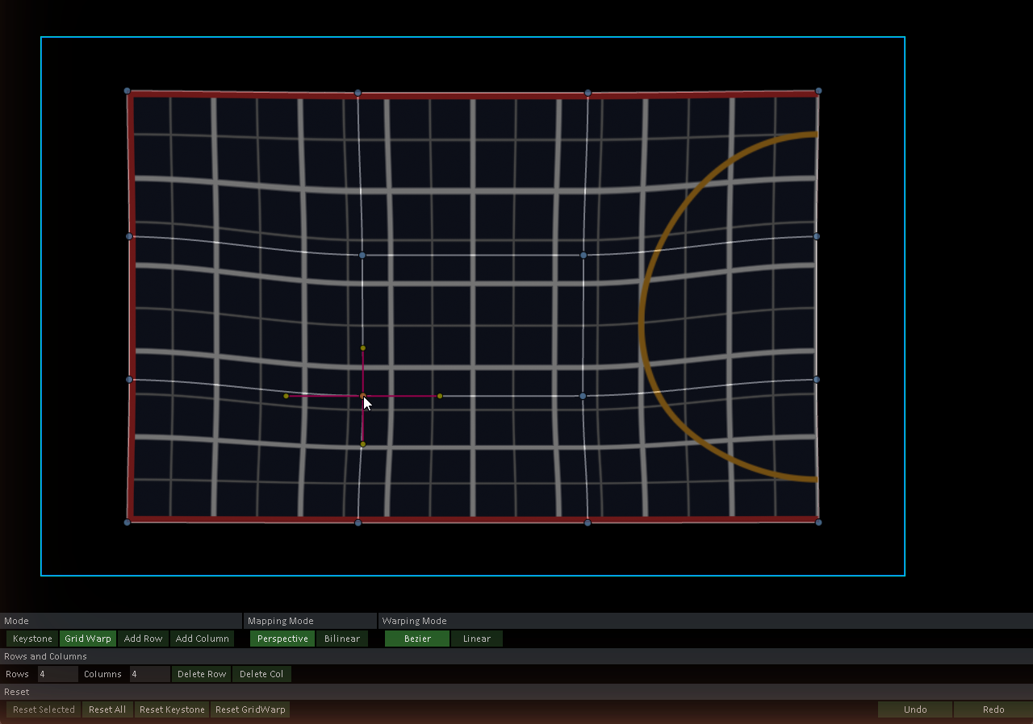
Task: Click the right Bezier handle of the selected point
Action: coord(440,396)
